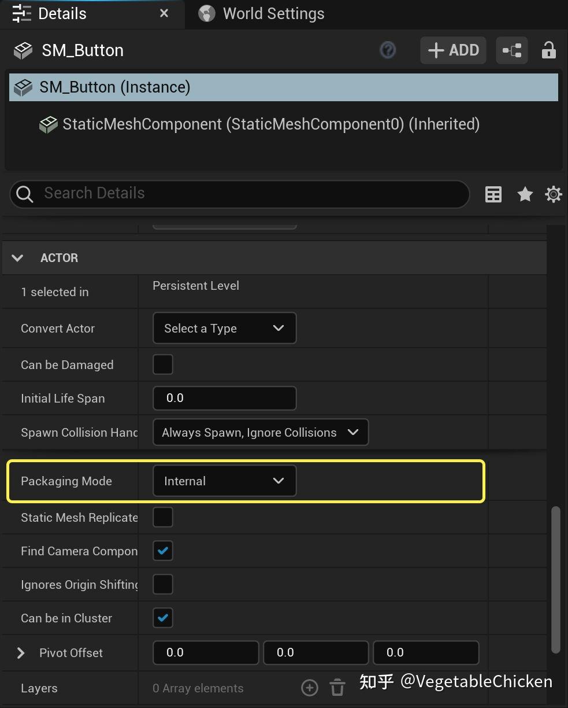Image resolution: width=568 pixels, height=708 pixels.
Task: Add element to Layers array
Action: pyautogui.click(x=310, y=688)
